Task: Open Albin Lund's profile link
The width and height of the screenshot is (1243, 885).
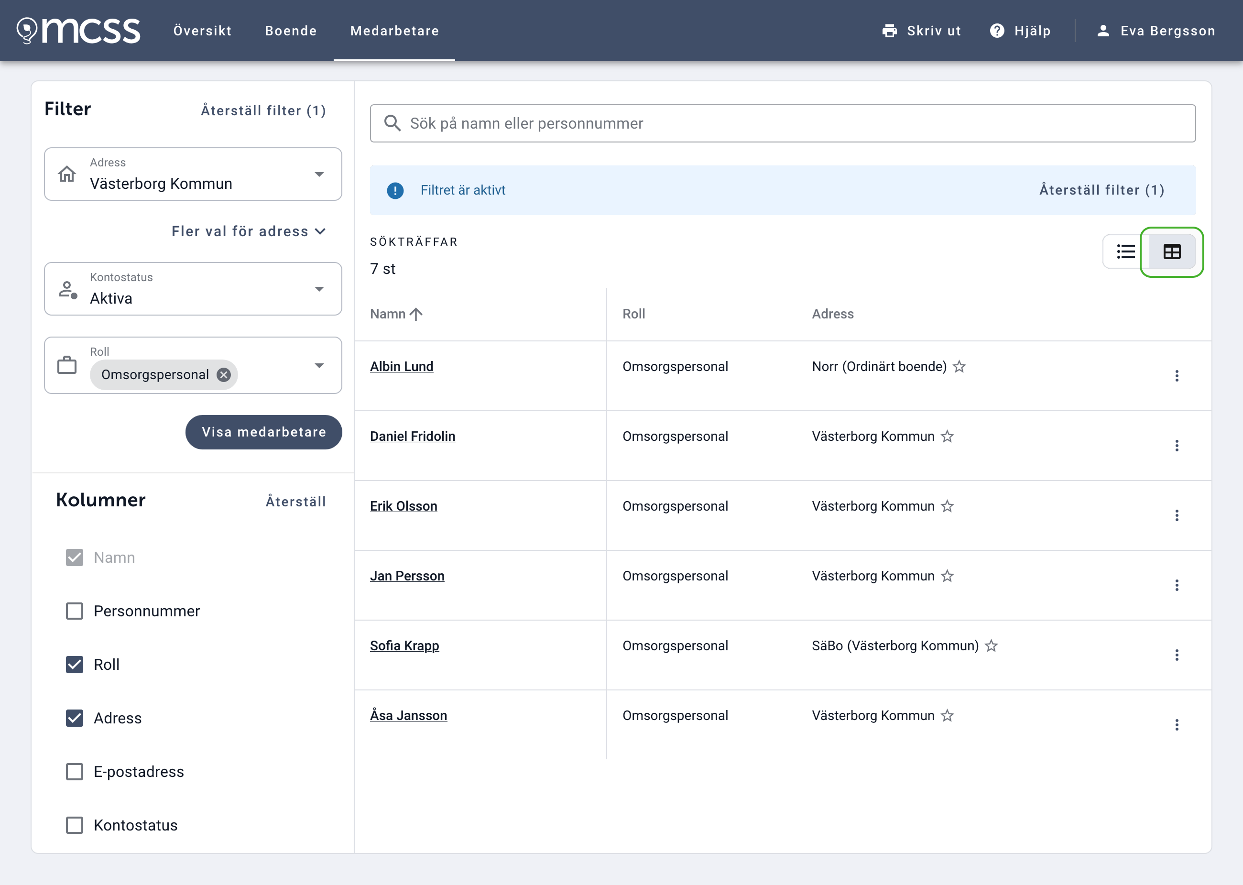Action: (402, 367)
